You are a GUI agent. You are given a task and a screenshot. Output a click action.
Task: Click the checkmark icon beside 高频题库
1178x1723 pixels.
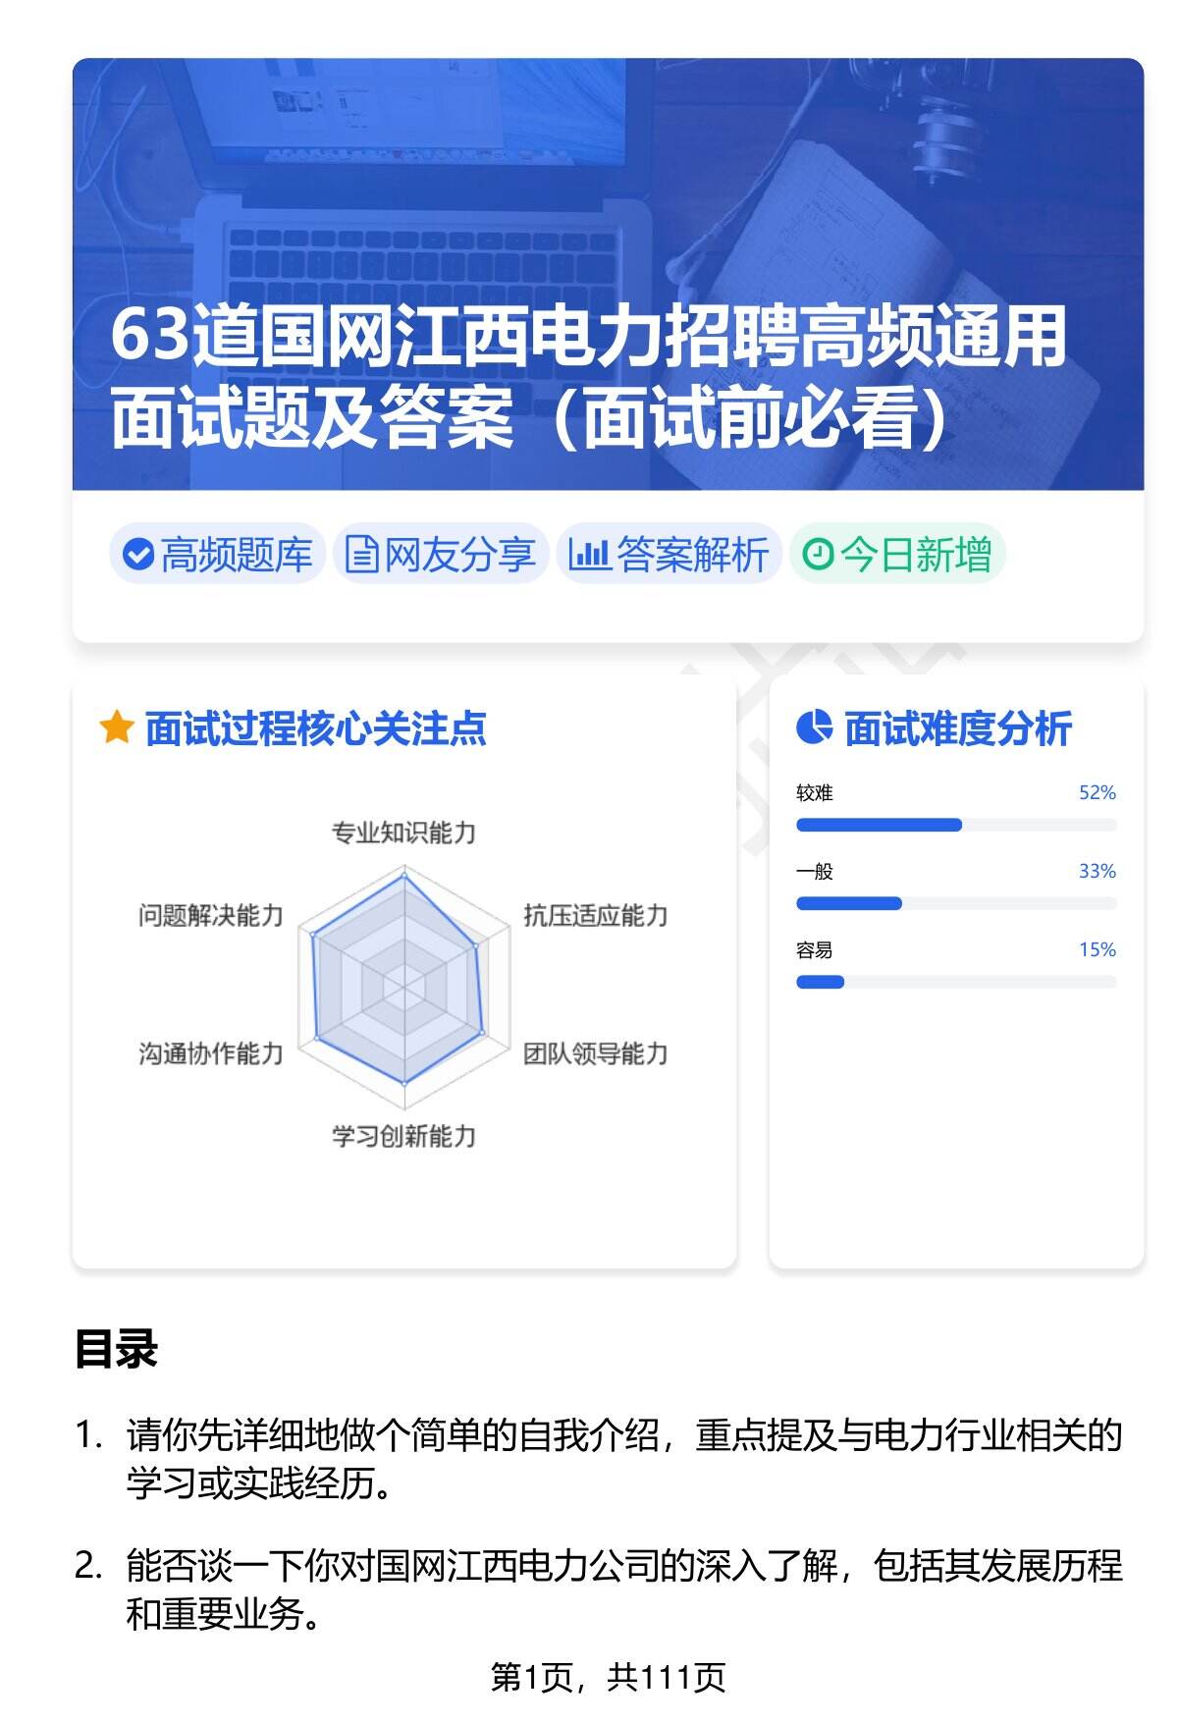click(x=137, y=555)
